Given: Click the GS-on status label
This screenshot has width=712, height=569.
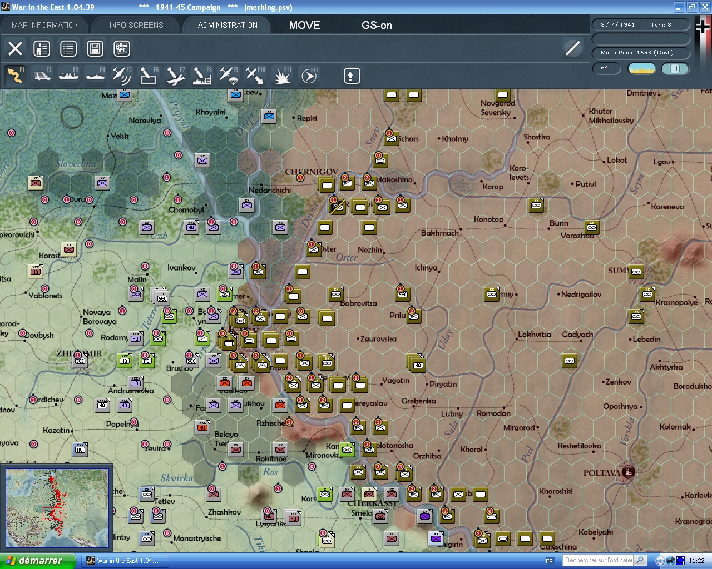Looking at the screenshot, I should (377, 25).
